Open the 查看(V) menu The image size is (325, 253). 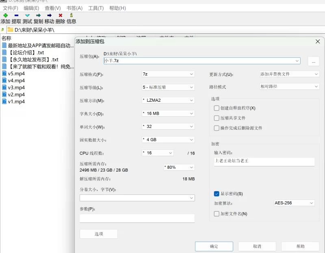[x=53, y=8]
